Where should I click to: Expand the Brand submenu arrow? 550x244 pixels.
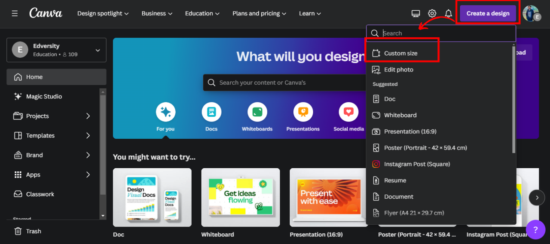click(88, 155)
